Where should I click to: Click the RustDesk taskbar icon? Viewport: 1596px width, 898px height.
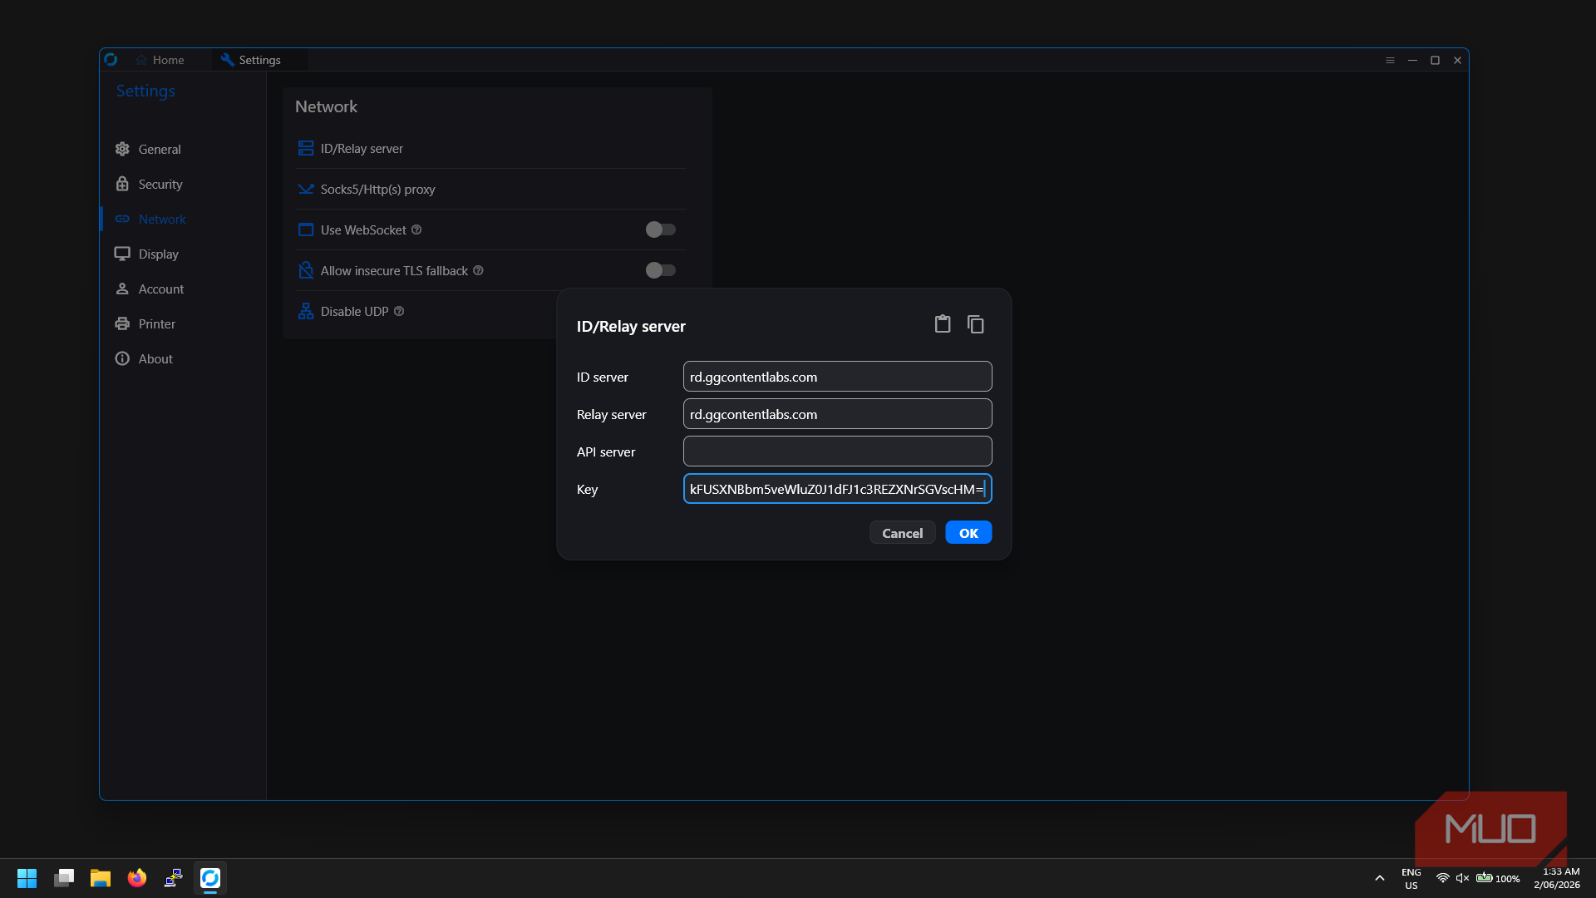[x=210, y=878]
